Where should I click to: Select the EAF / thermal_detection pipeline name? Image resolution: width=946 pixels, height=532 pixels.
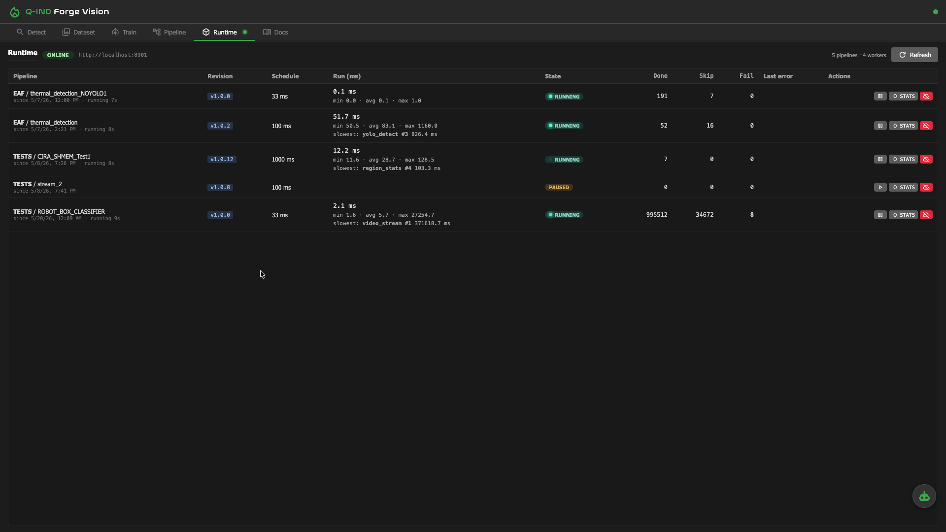(x=45, y=123)
